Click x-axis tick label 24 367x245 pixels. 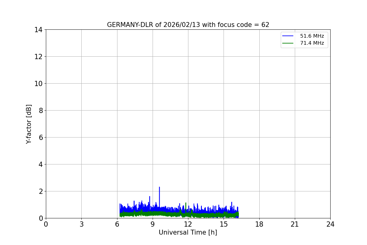coord(330,224)
